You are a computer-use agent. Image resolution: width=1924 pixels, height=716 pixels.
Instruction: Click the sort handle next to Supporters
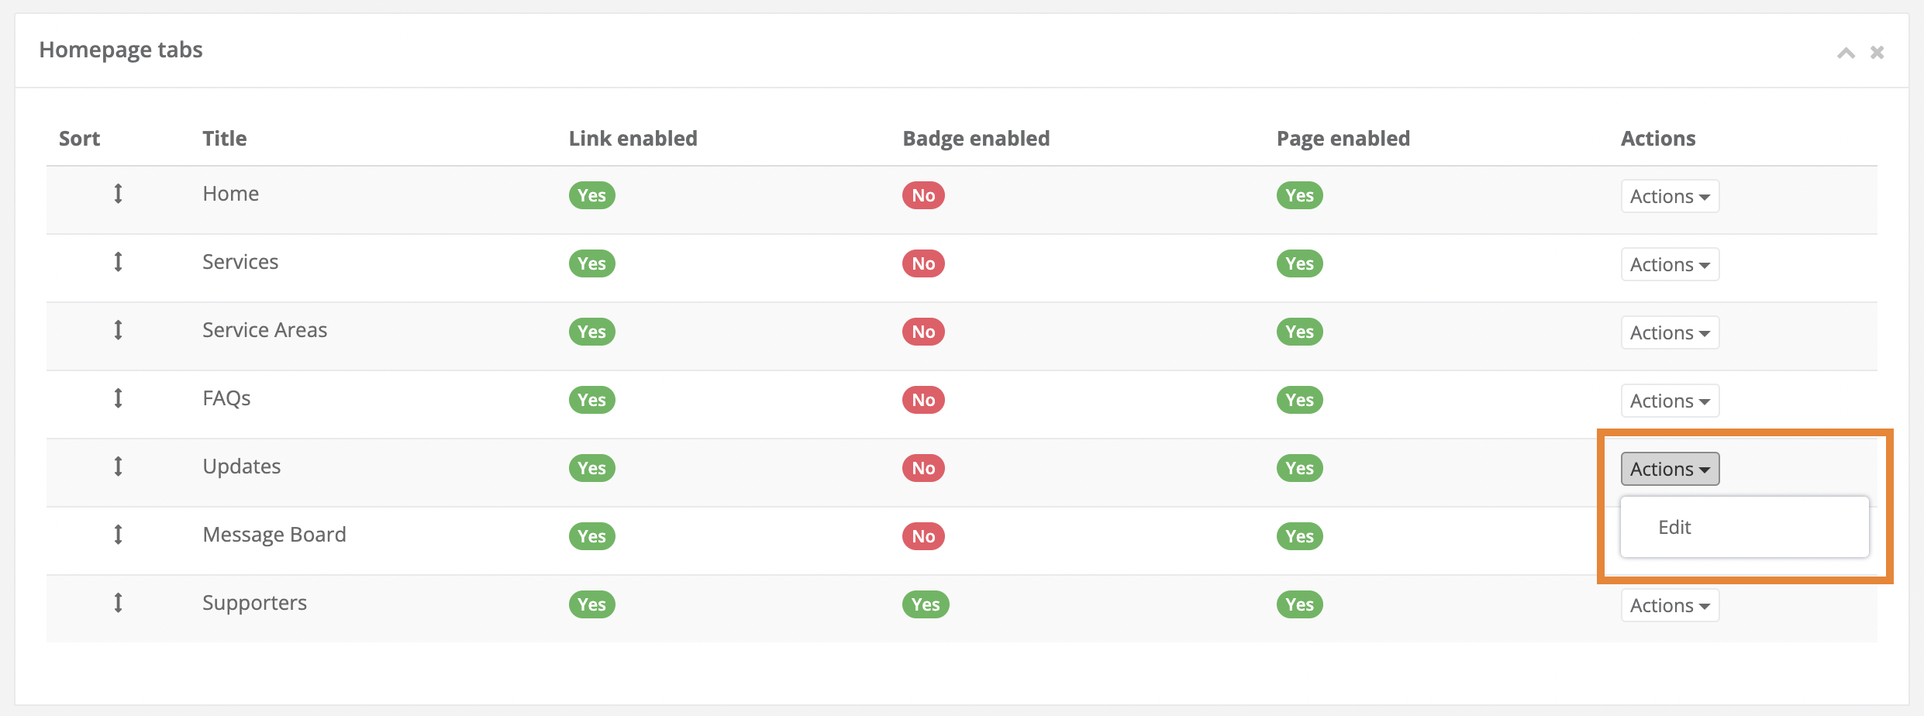click(118, 603)
